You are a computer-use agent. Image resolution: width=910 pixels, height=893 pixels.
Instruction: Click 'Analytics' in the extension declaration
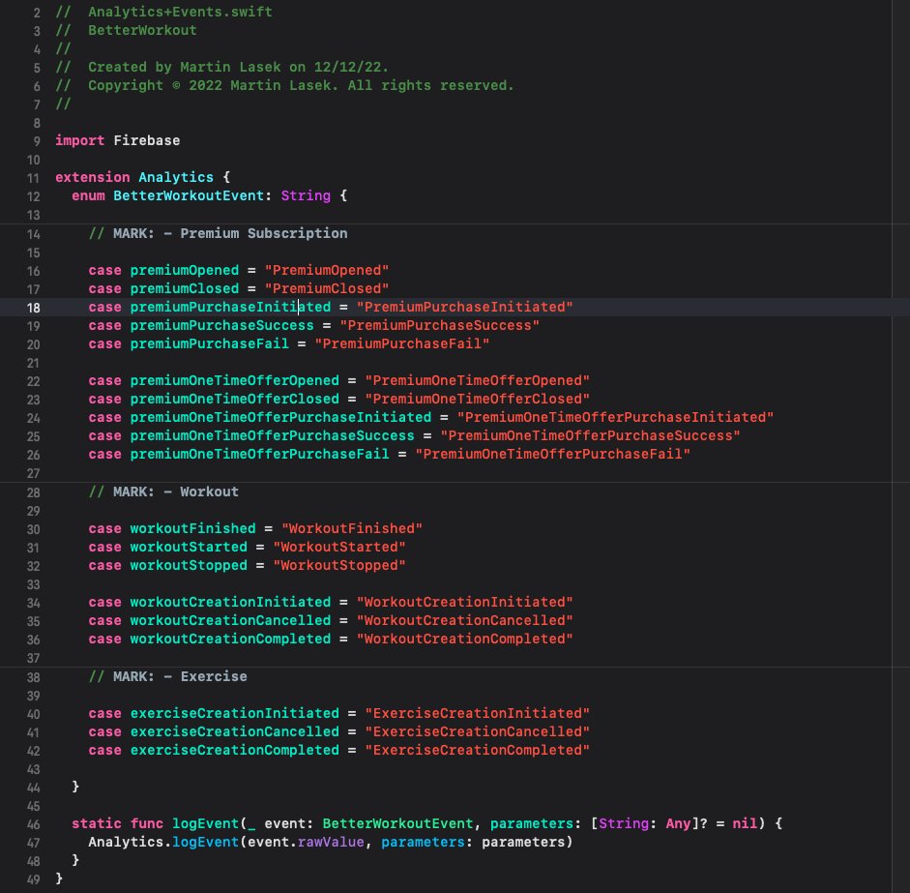point(176,177)
